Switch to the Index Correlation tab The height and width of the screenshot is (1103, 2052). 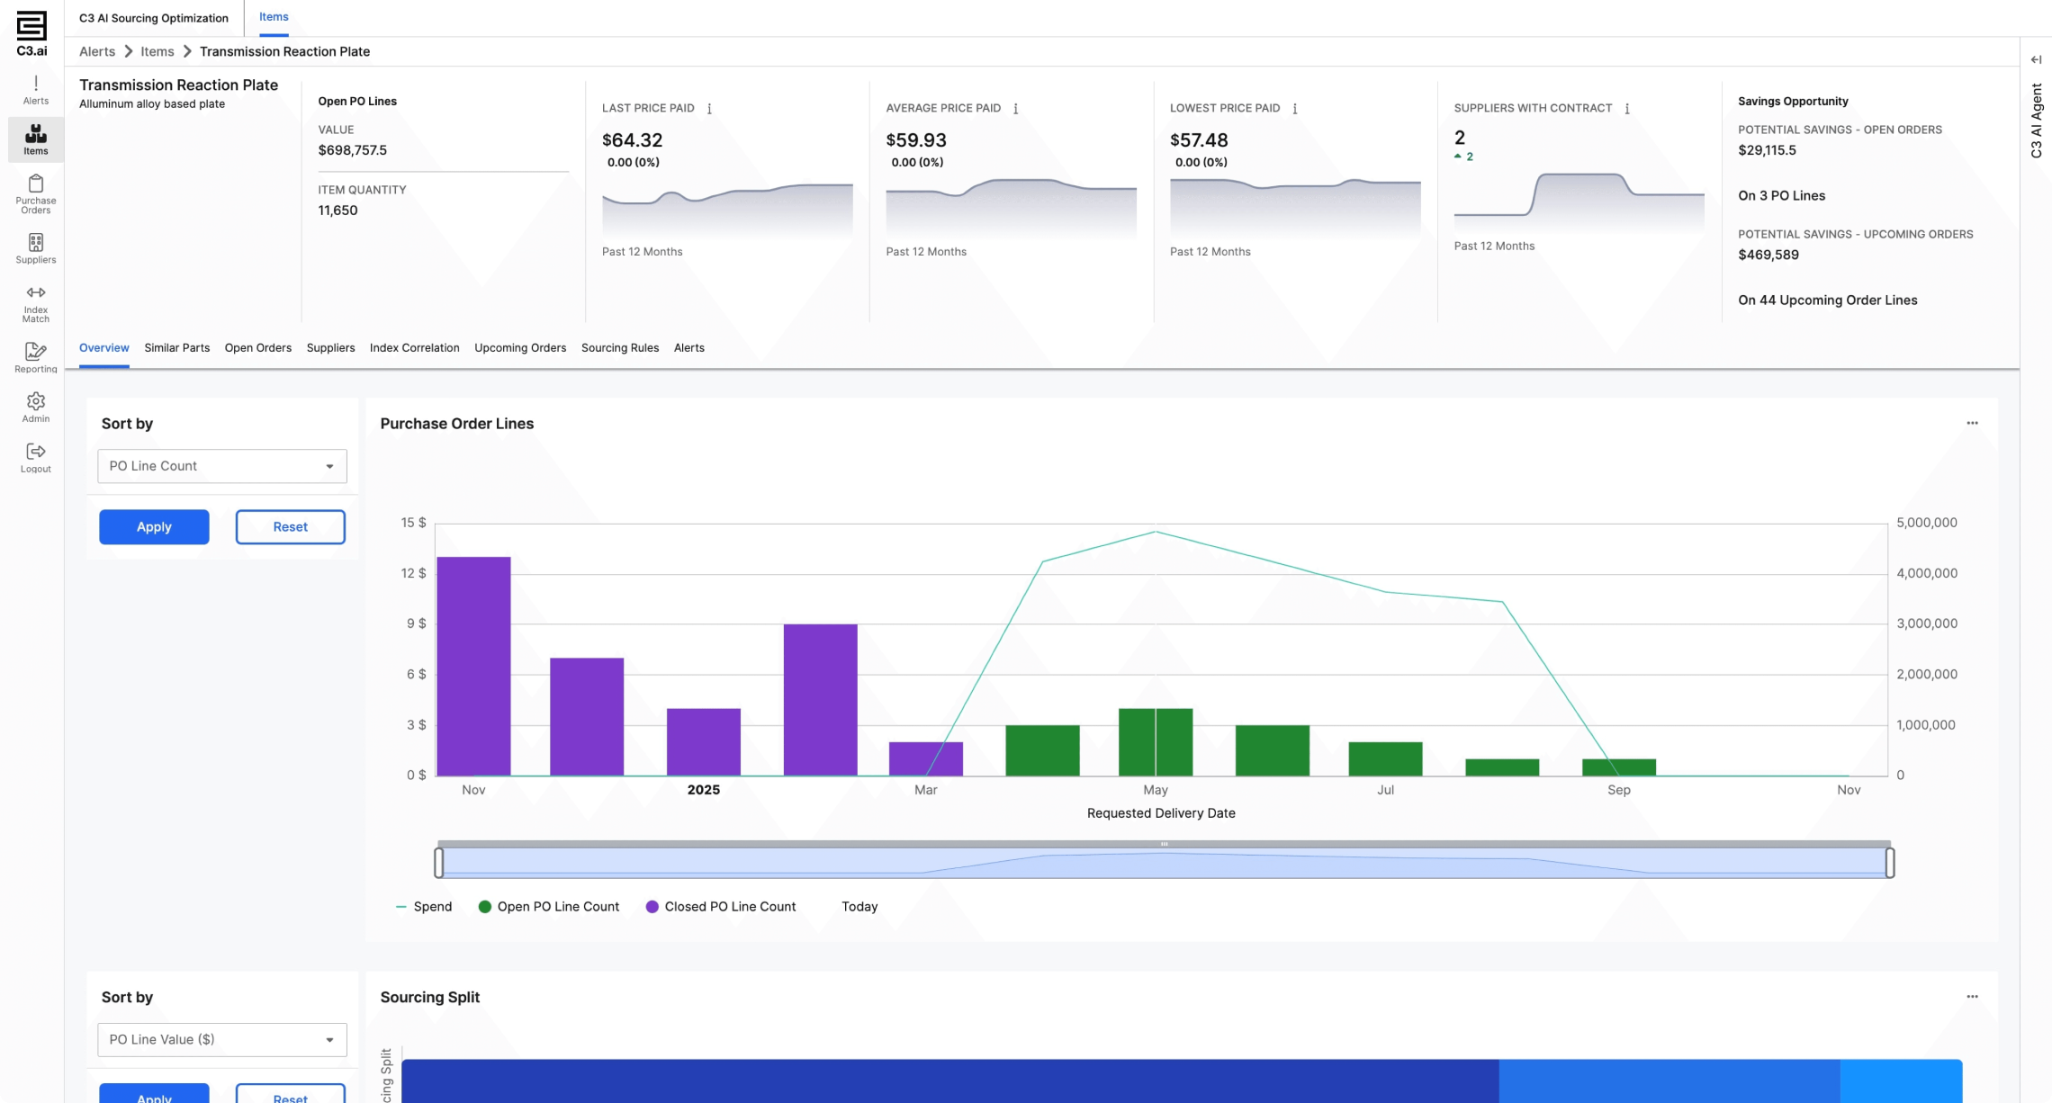click(x=415, y=347)
